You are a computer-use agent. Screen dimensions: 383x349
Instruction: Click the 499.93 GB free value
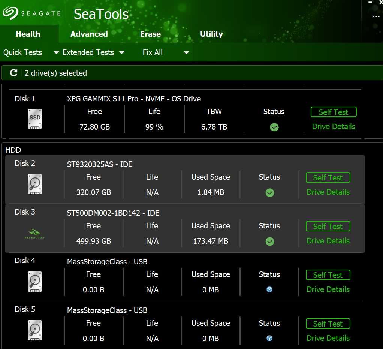point(94,241)
